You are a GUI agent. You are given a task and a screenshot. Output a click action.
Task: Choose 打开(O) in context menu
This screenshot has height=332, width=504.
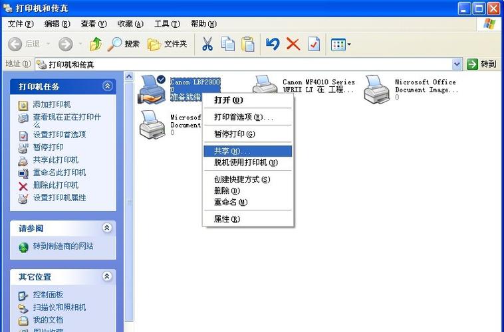click(248, 100)
